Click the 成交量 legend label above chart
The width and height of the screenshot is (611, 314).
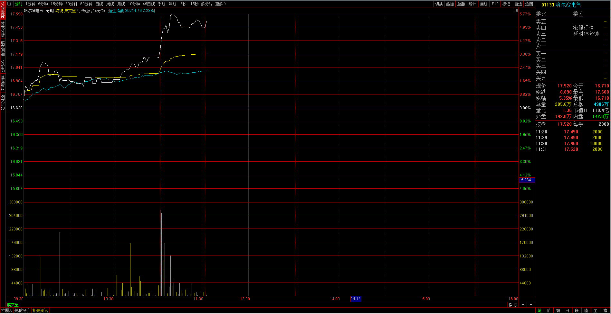click(70, 11)
